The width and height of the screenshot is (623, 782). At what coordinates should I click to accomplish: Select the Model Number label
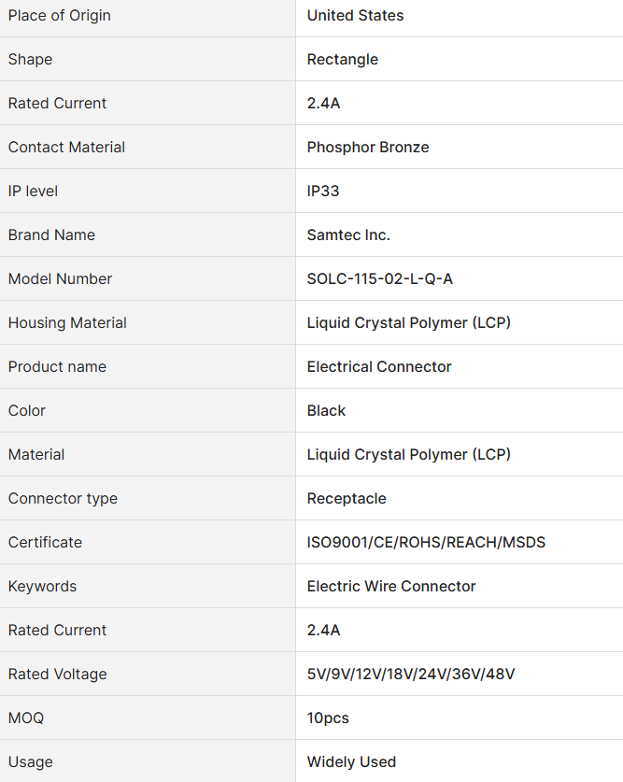coord(60,278)
